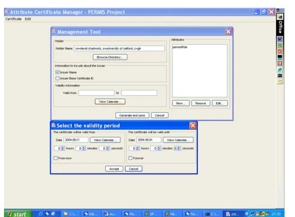Open the Acrobat PDF icon in Office bar
The height and width of the screenshot is (217, 295).
click(280, 63)
